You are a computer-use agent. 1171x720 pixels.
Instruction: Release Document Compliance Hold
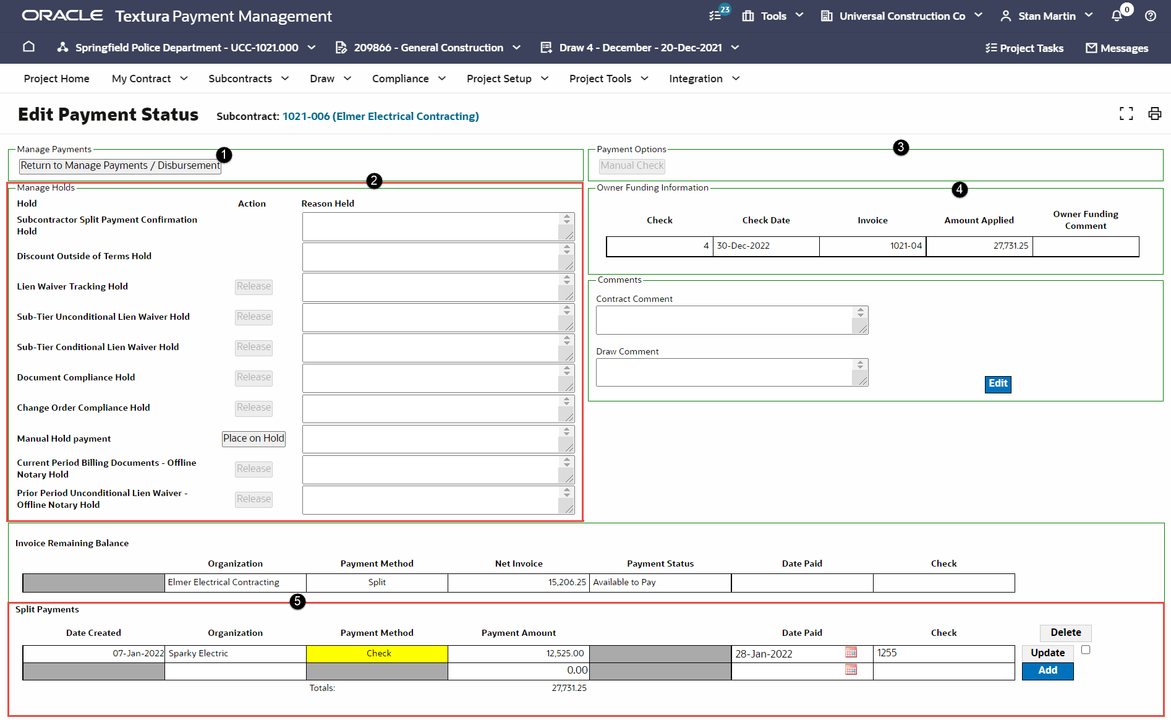pos(253,377)
